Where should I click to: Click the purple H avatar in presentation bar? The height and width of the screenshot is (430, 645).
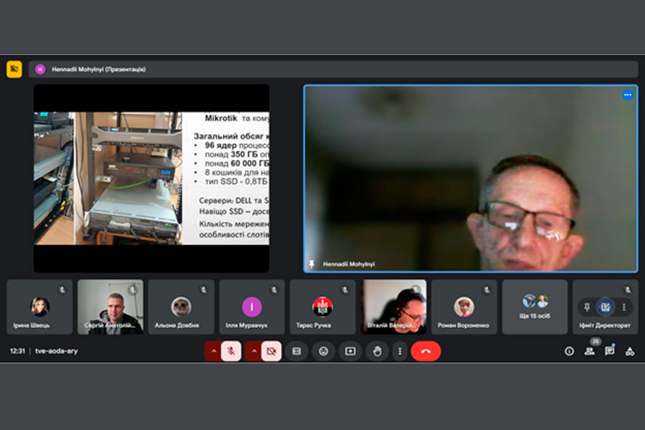[x=40, y=69]
